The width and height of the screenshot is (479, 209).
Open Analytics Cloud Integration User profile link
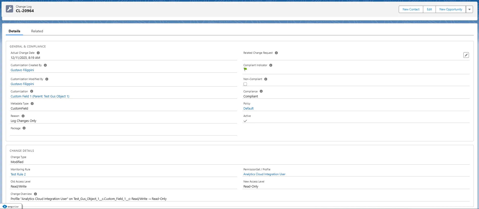click(264, 174)
